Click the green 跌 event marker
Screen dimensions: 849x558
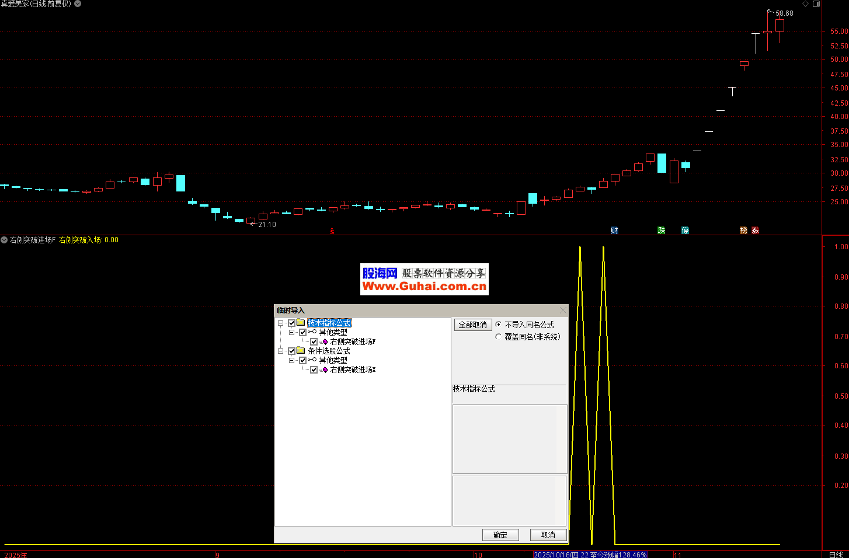(x=662, y=231)
